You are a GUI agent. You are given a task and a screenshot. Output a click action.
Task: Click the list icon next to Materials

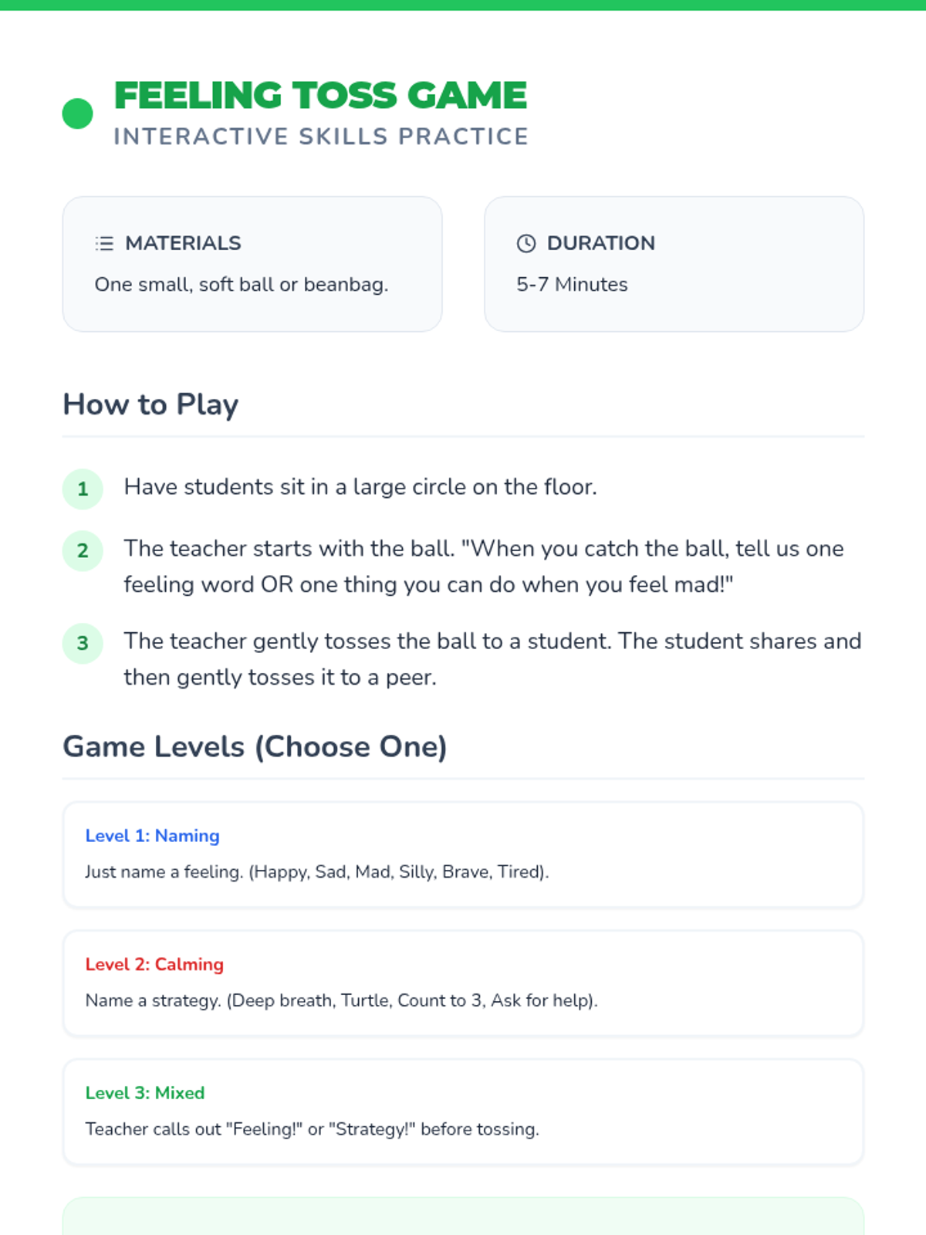click(x=104, y=243)
